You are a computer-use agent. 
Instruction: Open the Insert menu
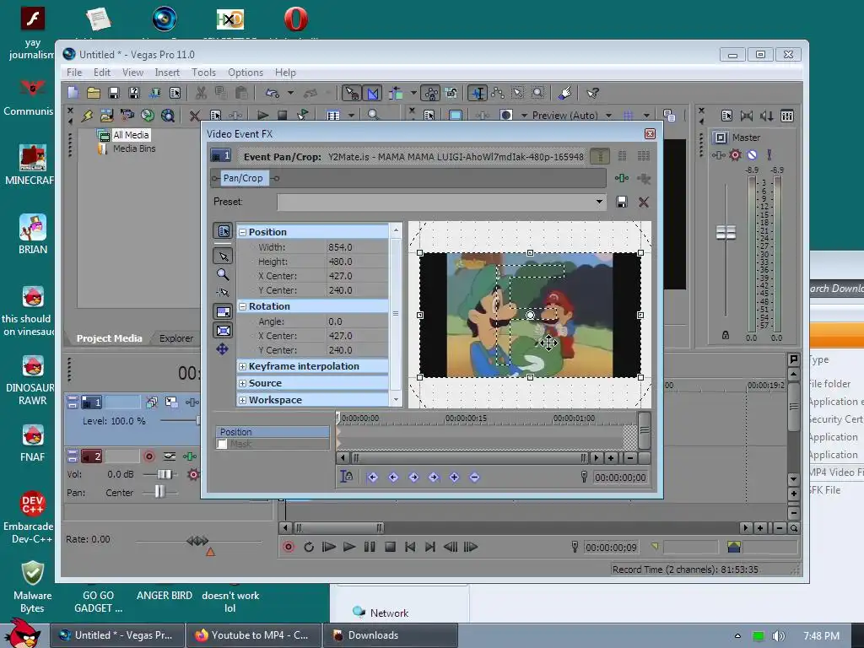(x=167, y=73)
